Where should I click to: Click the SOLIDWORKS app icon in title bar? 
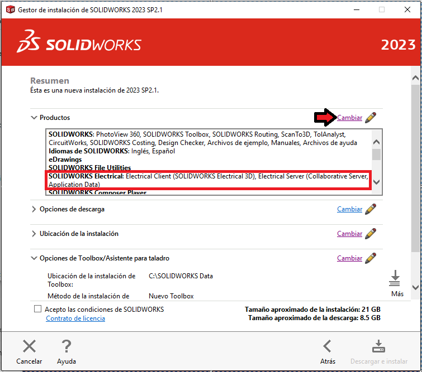point(10,9)
